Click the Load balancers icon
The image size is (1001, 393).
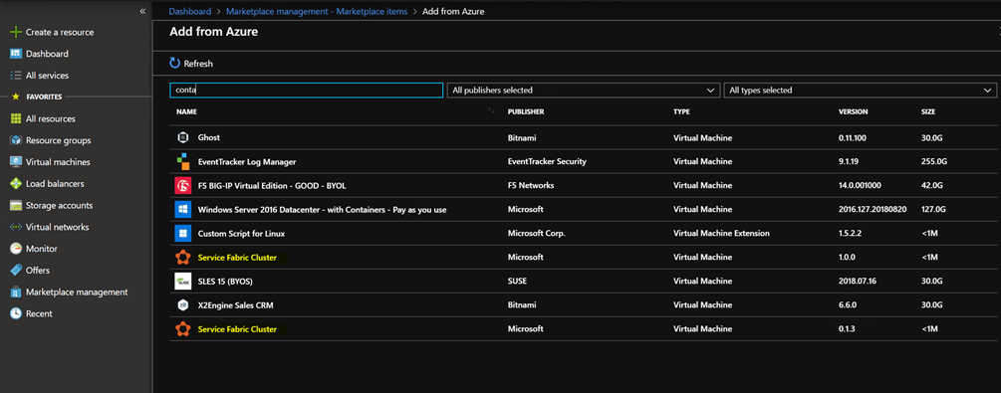click(16, 184)
